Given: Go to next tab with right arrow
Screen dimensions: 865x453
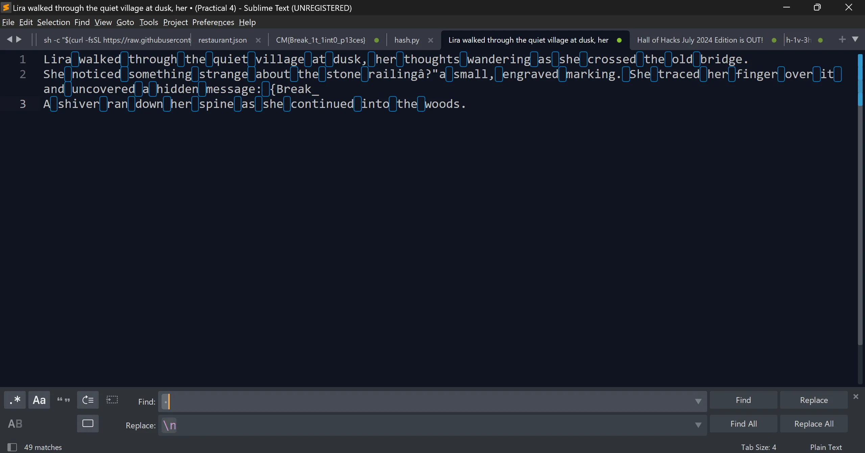Looking at the screenshot, I should pos(19,39).
